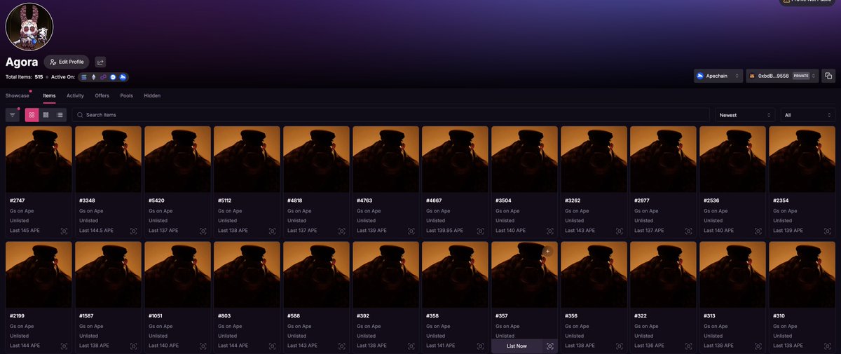The image size is (841, 354).
Task: Open the filter panel icon
Action: point(13,114)
